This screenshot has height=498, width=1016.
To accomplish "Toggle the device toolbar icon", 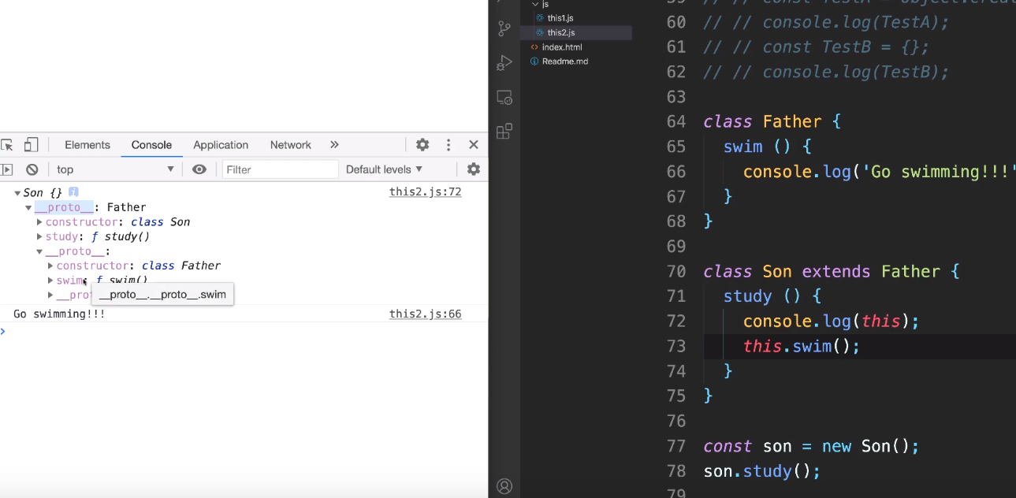I will 31,145.
